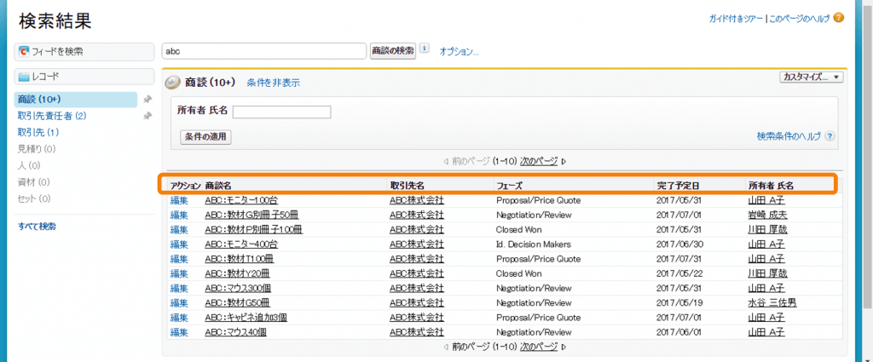This screenshot has width=873, height=362.
Task: Expand the オプション... search options
Action: tap(459, 51)
